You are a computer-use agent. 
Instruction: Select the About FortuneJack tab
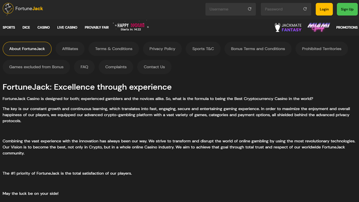point(27,49)
